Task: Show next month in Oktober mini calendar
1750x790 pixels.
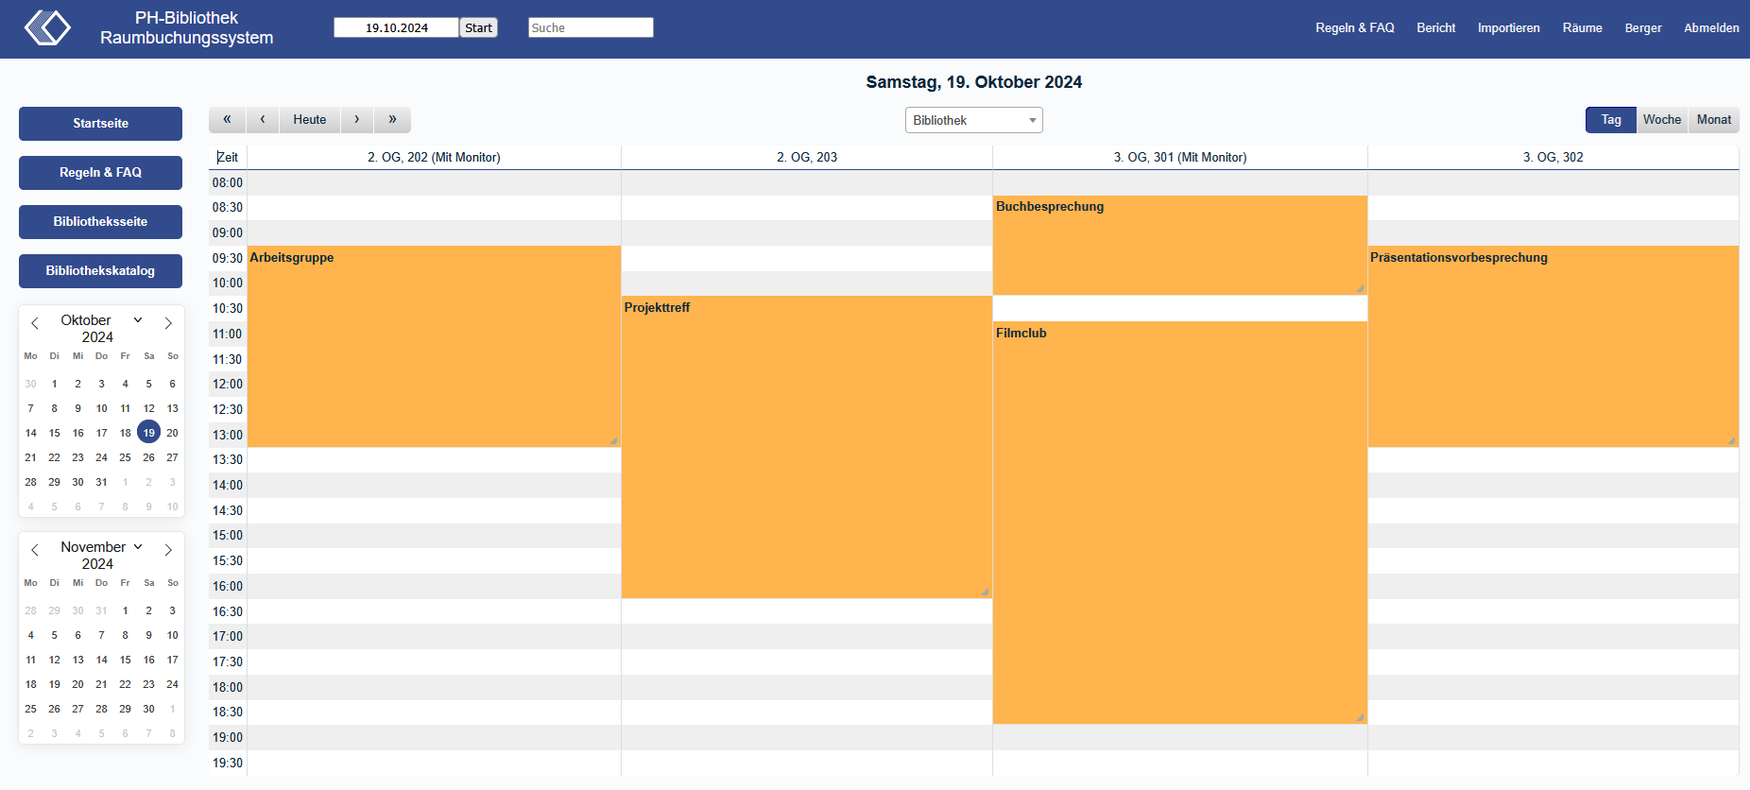Action: pos(168,323)
